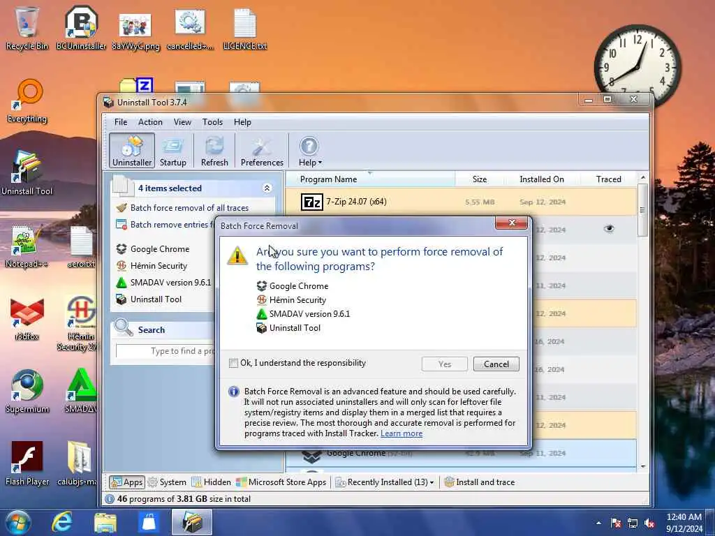
Task: Sort by Traced column header
Action: point(608,179)
